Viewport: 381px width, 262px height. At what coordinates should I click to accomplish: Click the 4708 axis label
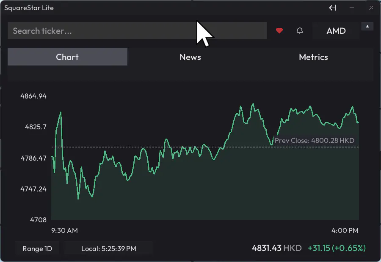38,220
